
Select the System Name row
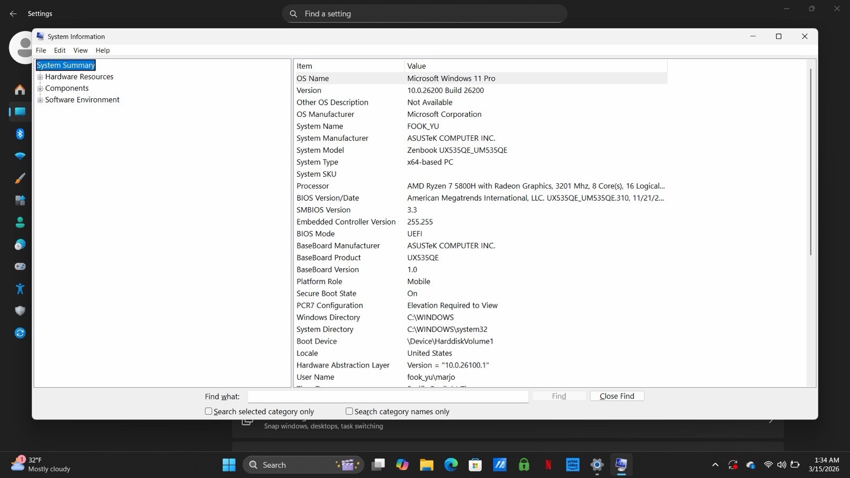click(480, 126)
